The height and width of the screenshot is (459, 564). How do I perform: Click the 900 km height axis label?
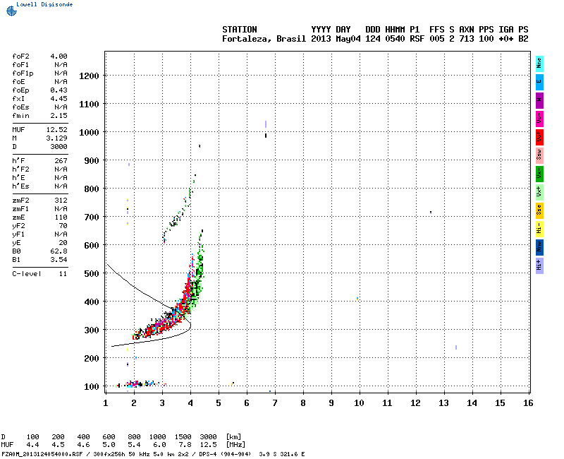coord(92,161)
